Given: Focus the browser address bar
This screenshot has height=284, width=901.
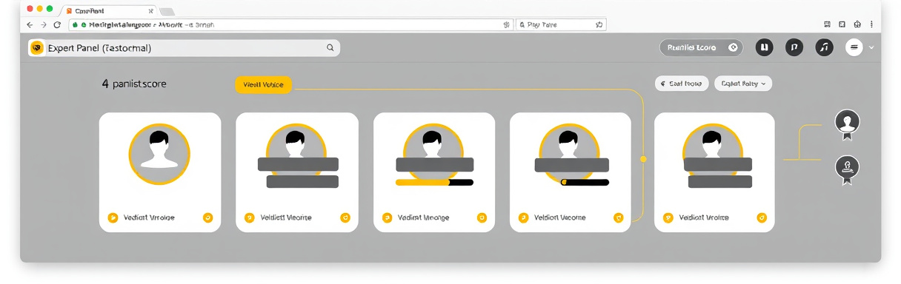Looking at the screenshot, I should click(290, 24).
